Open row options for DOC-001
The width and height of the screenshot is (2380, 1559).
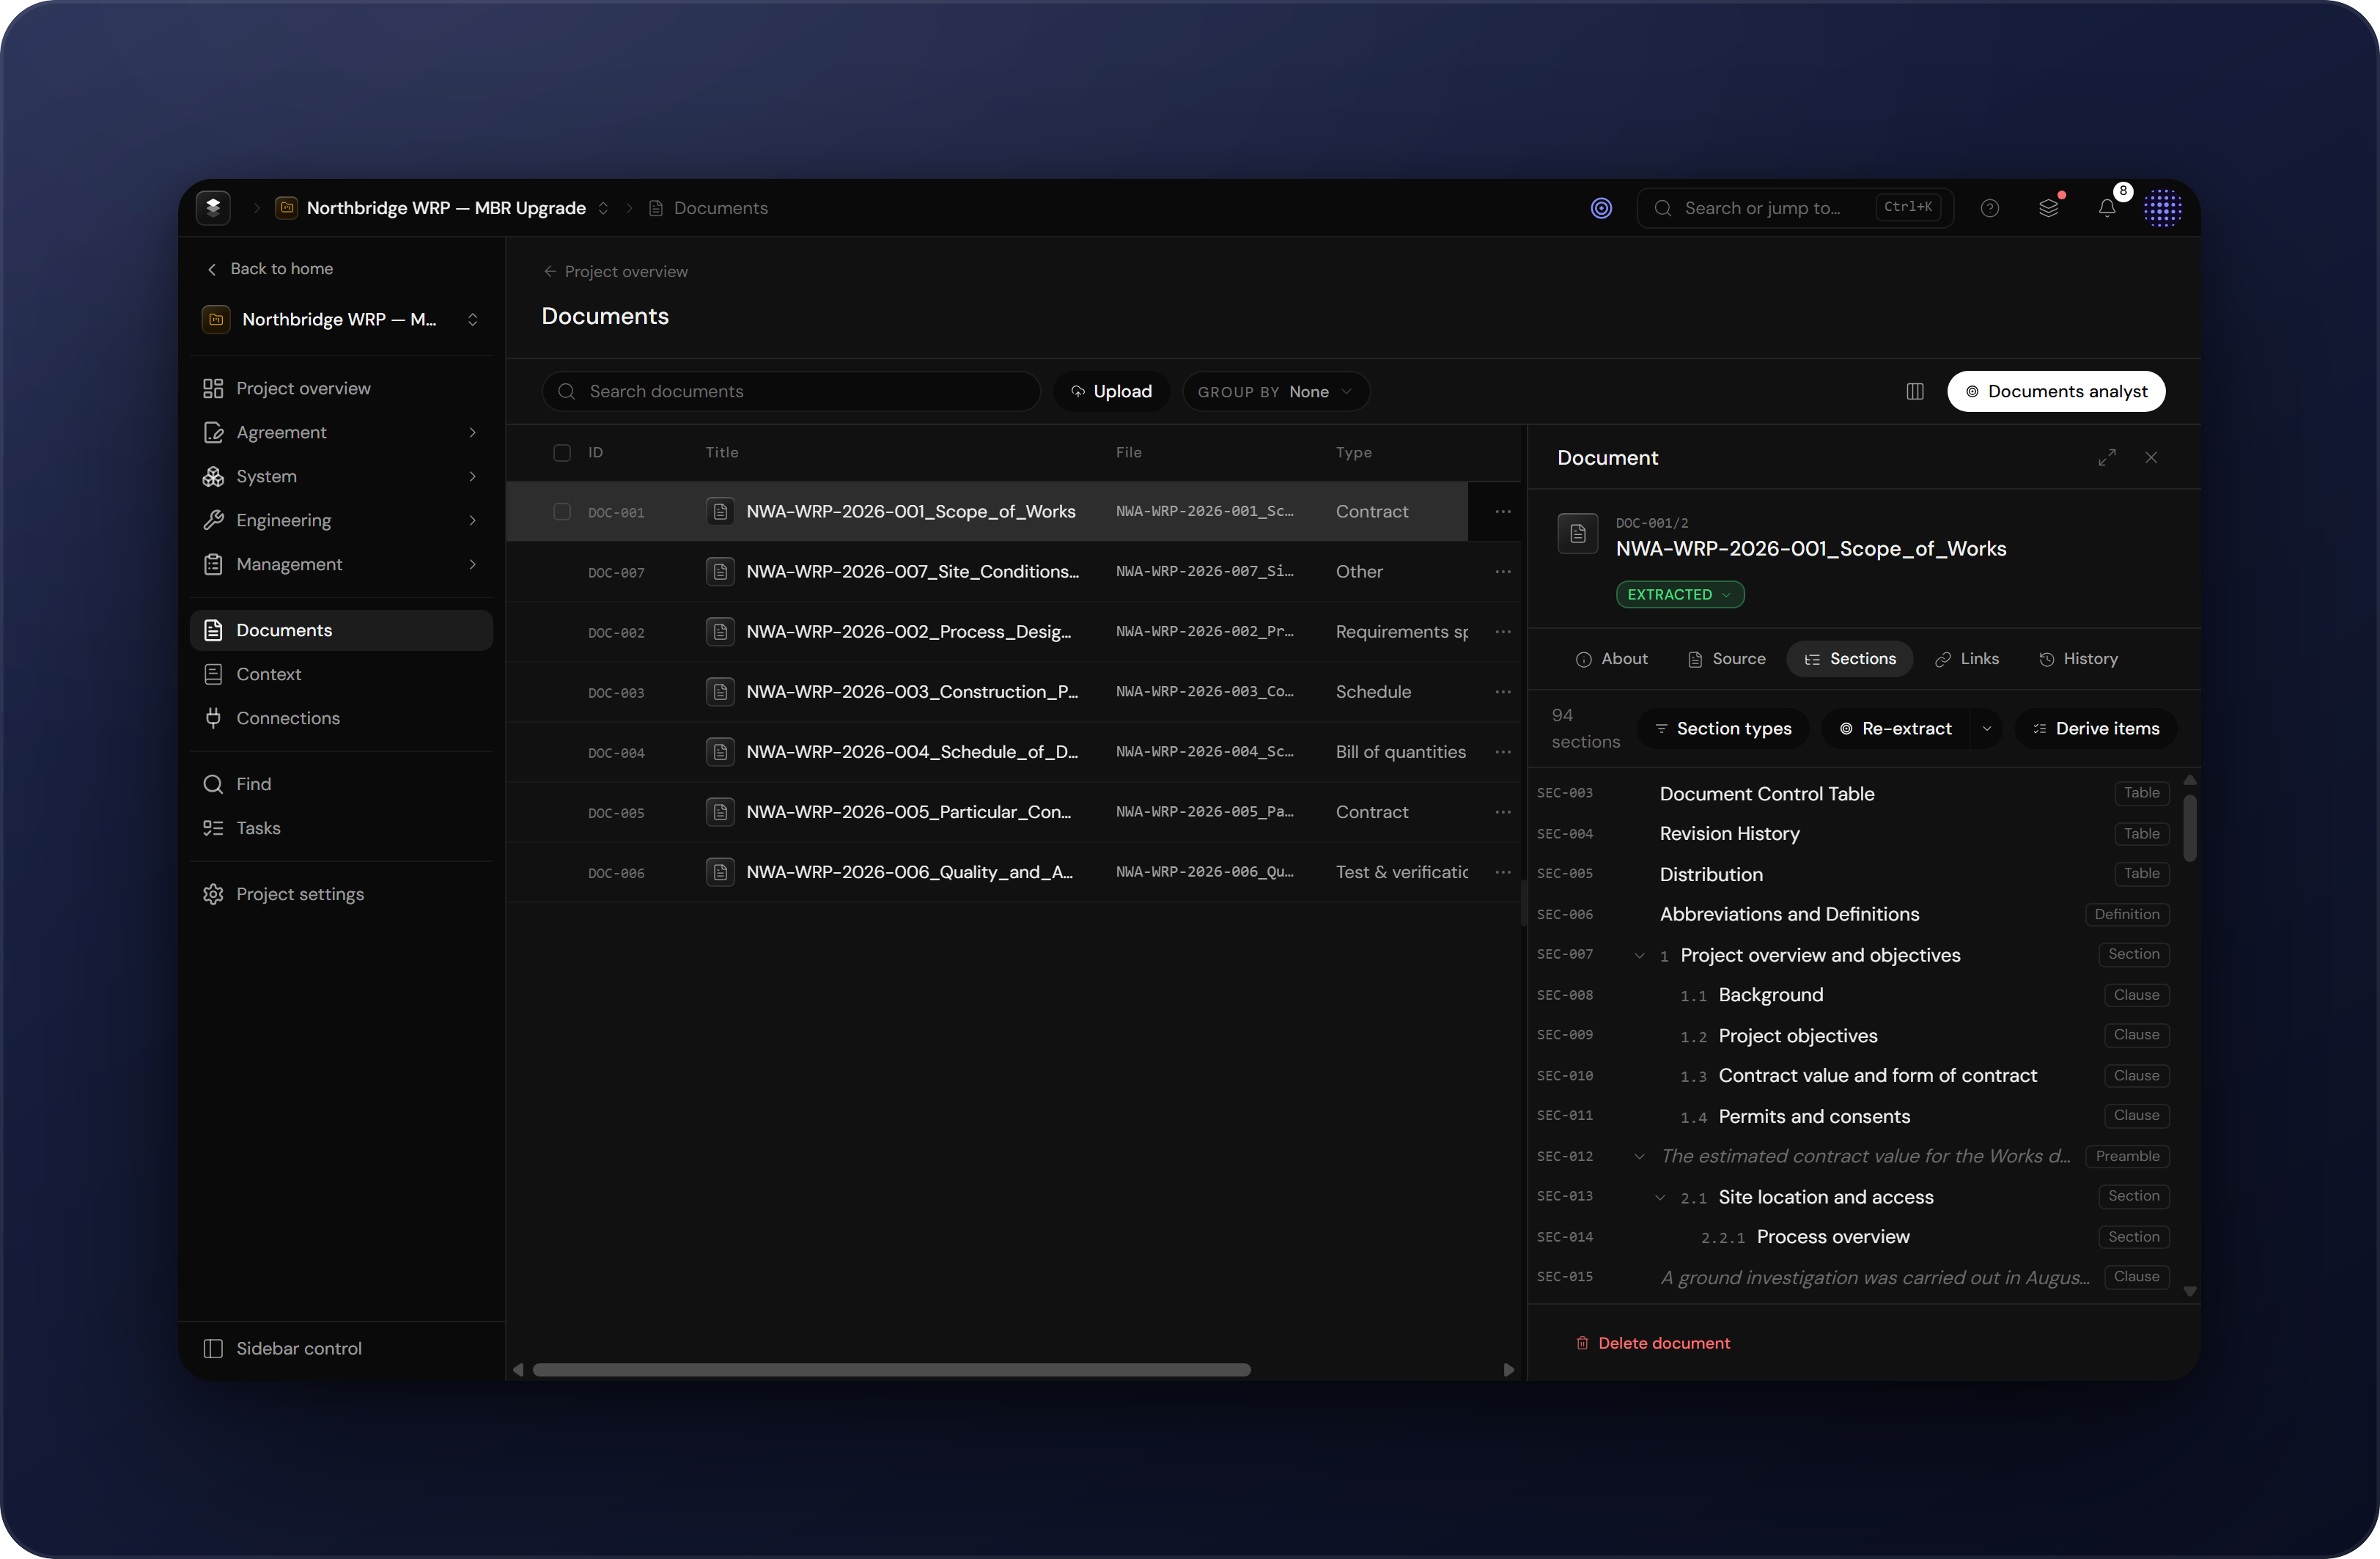coord(1503,511)
